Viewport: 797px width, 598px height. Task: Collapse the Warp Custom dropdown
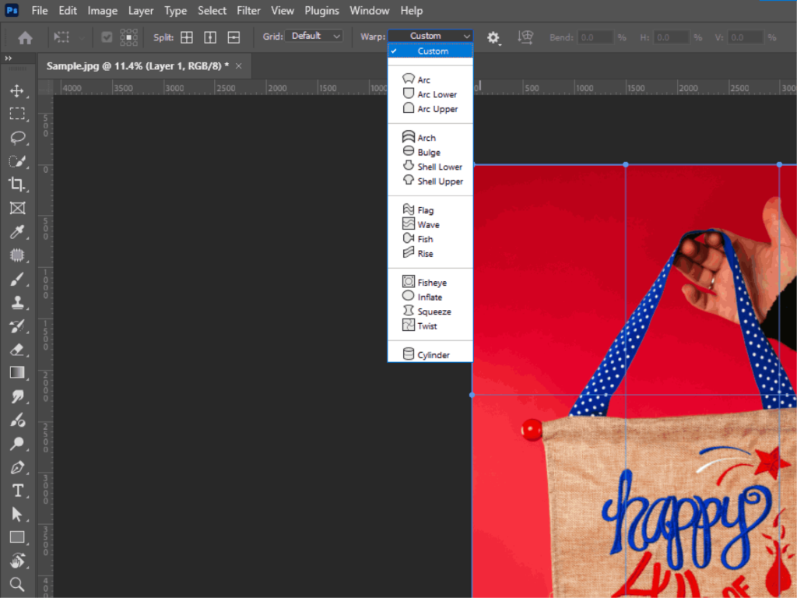(430, 36)
